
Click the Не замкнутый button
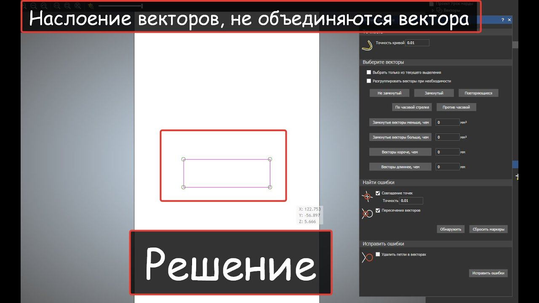click(x=390, y=93)
